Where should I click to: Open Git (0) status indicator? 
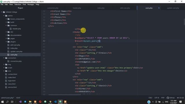pos(180,98)
